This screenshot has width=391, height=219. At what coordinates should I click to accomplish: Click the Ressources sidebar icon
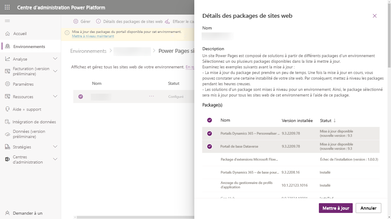click(x=7, y=97)
